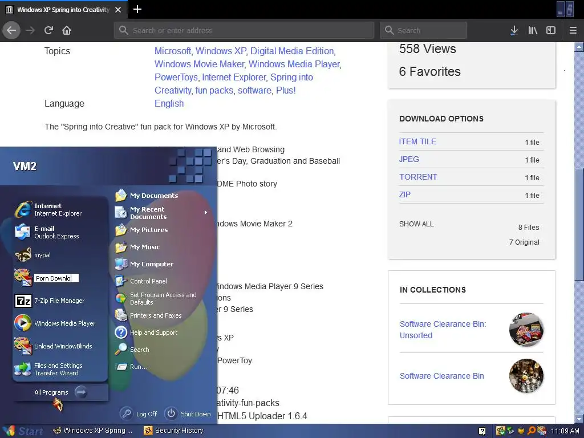Click the Shut Down button
The width and height of the screenshot is (584, 438).
pos(187,414)
